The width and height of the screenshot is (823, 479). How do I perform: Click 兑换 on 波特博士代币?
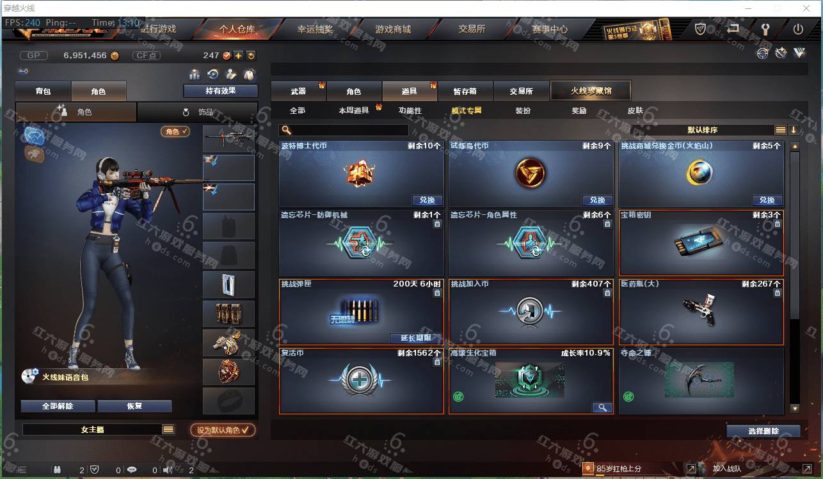point(427,200)
